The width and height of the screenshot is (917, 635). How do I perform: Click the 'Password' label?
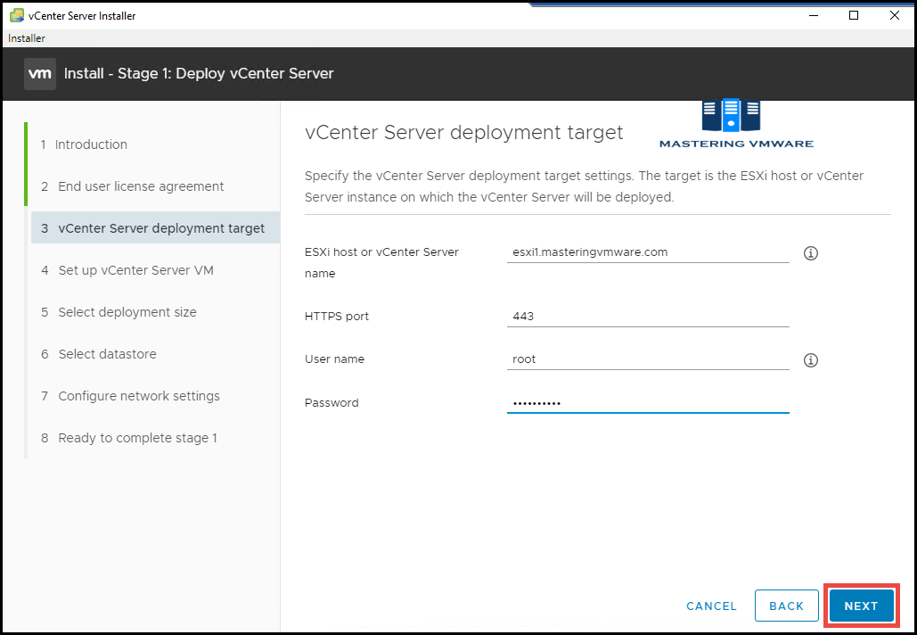[332, 402]
